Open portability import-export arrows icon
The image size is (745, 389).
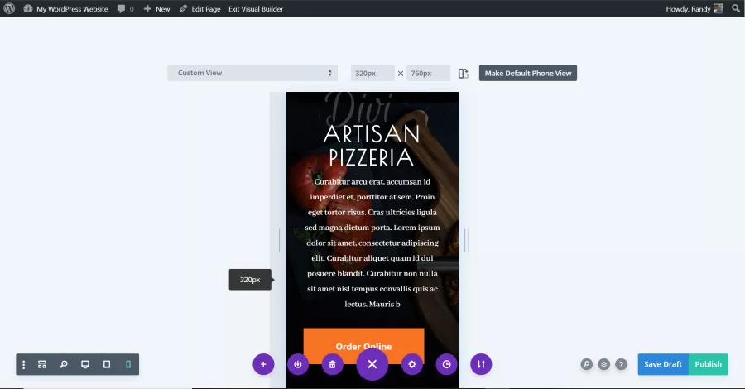point(481,364)
